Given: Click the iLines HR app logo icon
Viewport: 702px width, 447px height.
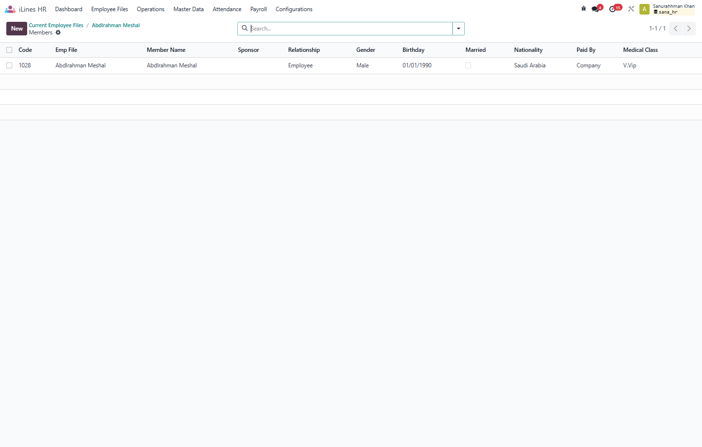Looking at the screenshot, I should (10, 9).
